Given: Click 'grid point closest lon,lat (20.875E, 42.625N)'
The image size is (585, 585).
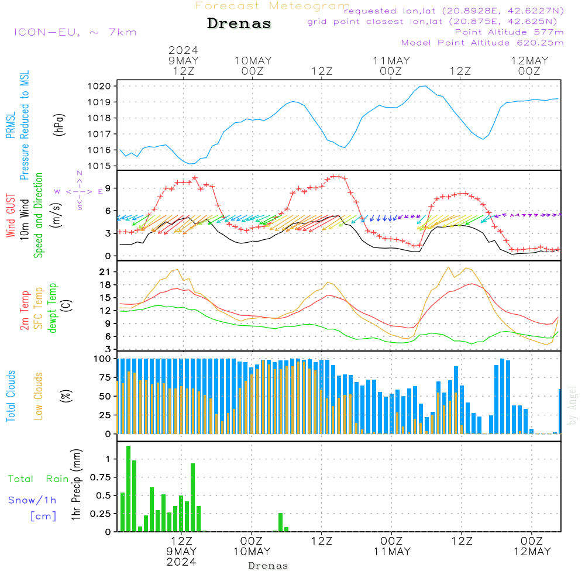Looking at the screenshot, I should (432, 22).
